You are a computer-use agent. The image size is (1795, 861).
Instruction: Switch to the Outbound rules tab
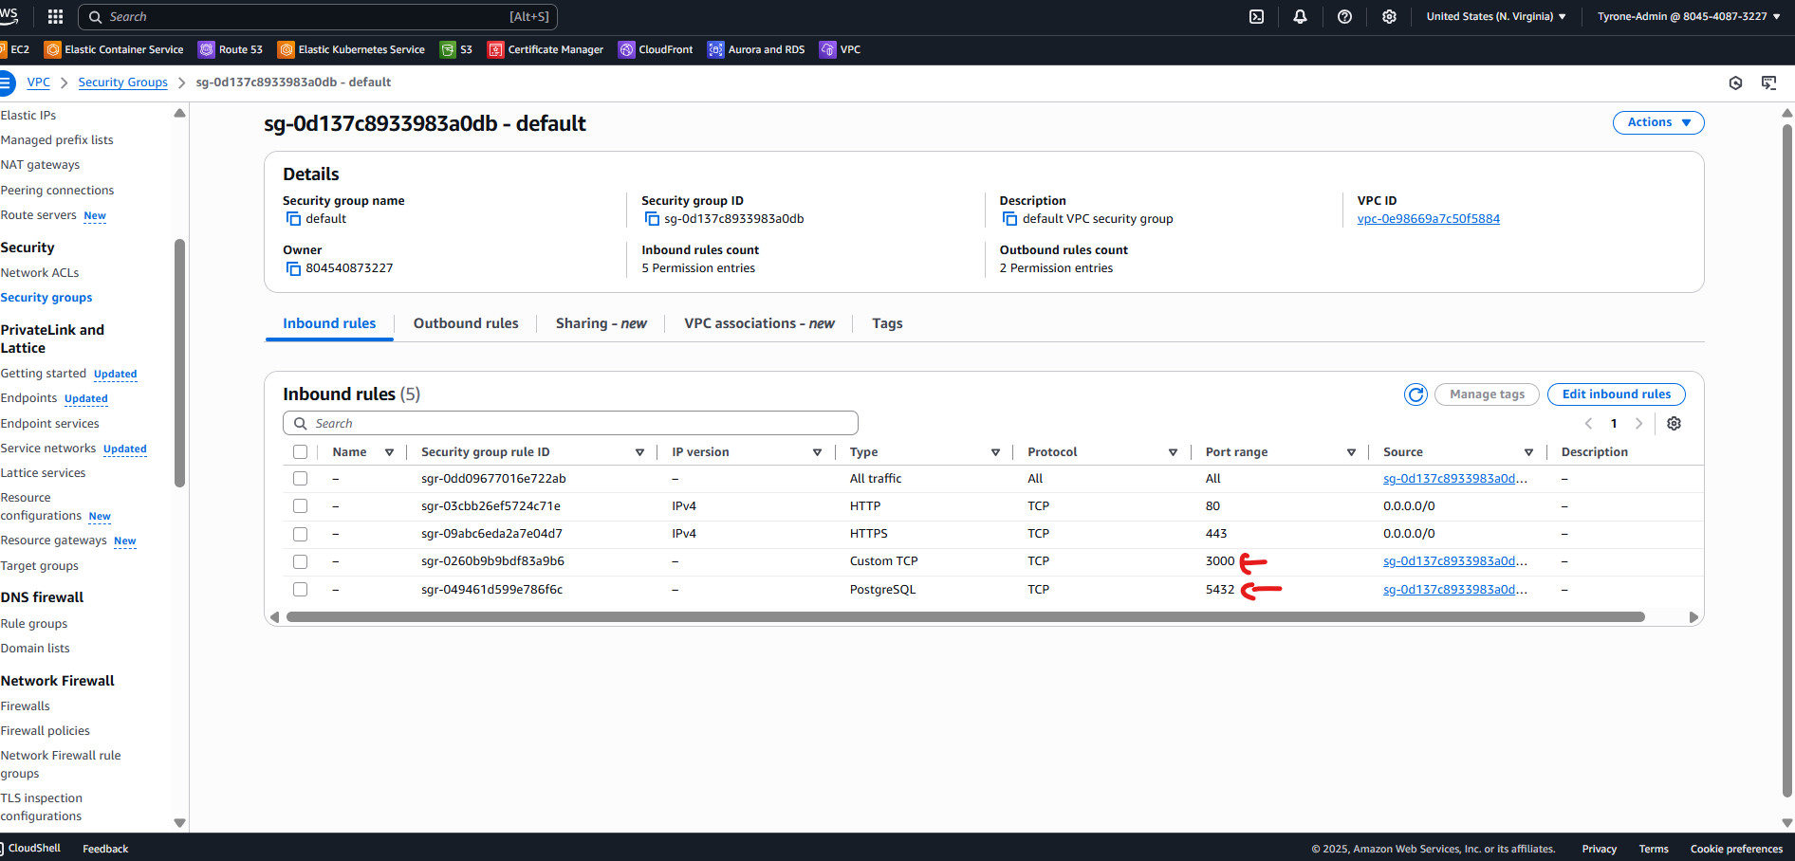pyautogui.click(x=466, y=323)
